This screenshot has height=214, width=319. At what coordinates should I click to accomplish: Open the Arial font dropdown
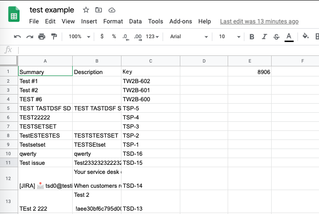pos(189,37)
